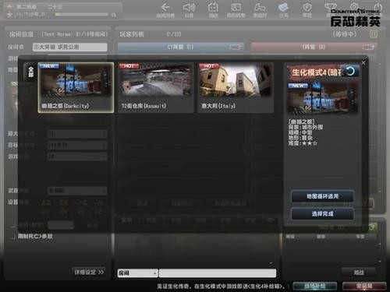
Task: Open the megaphone announcement icon
Action: click(189, 7)
